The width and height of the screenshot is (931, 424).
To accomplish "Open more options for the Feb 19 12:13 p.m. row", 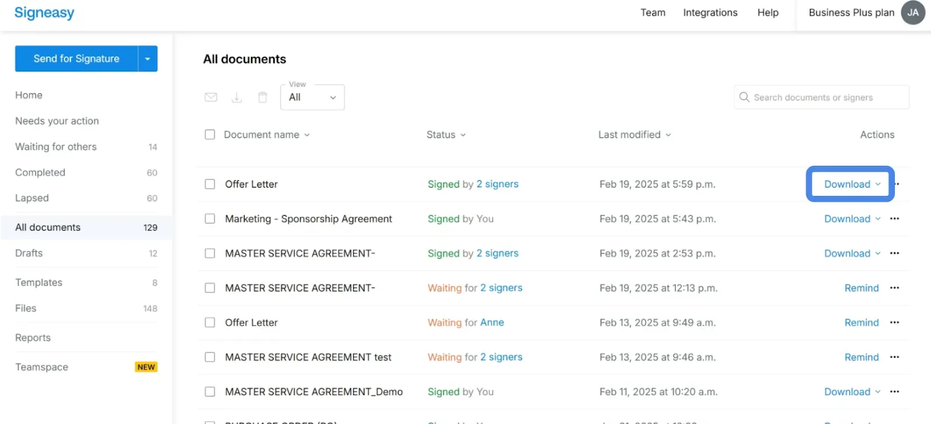I will (x=894, y=288).
